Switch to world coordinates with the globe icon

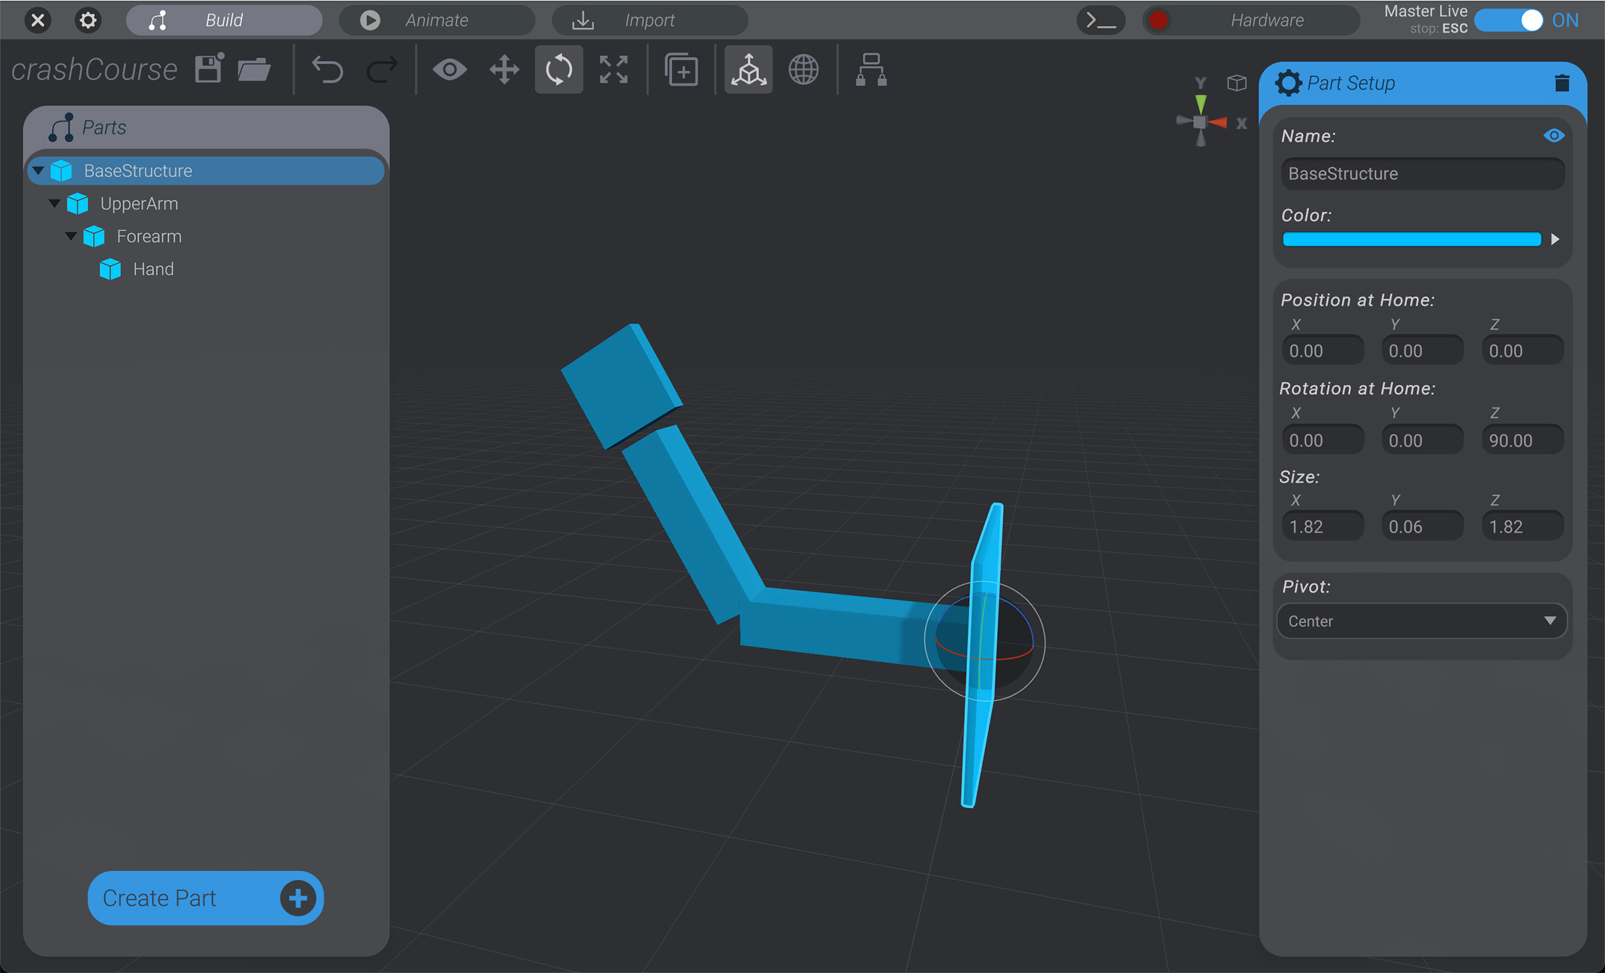[x=804, y=69]
